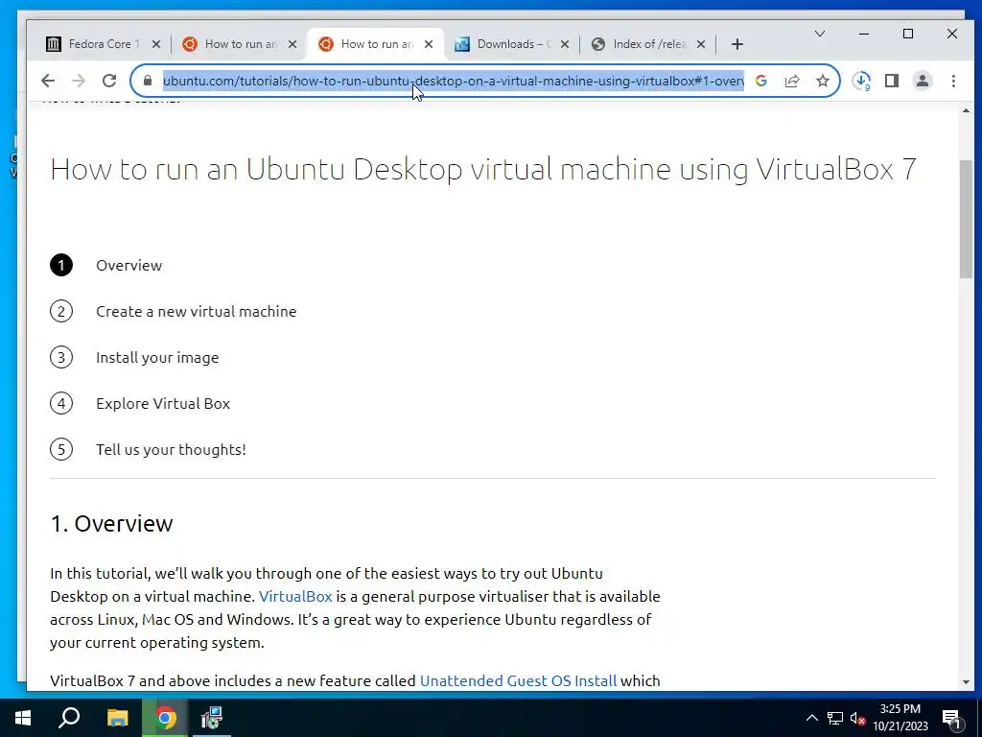Open File Explorer from taskbar
982x737 pixels.
click(x=117, y=718)
